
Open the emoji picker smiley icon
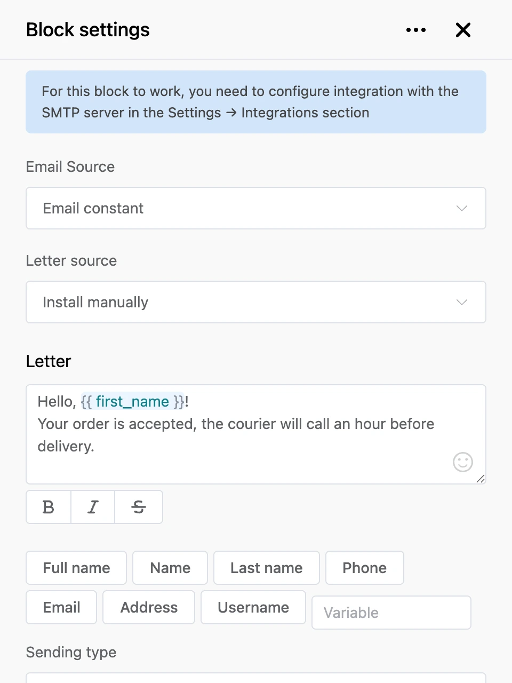463,462
